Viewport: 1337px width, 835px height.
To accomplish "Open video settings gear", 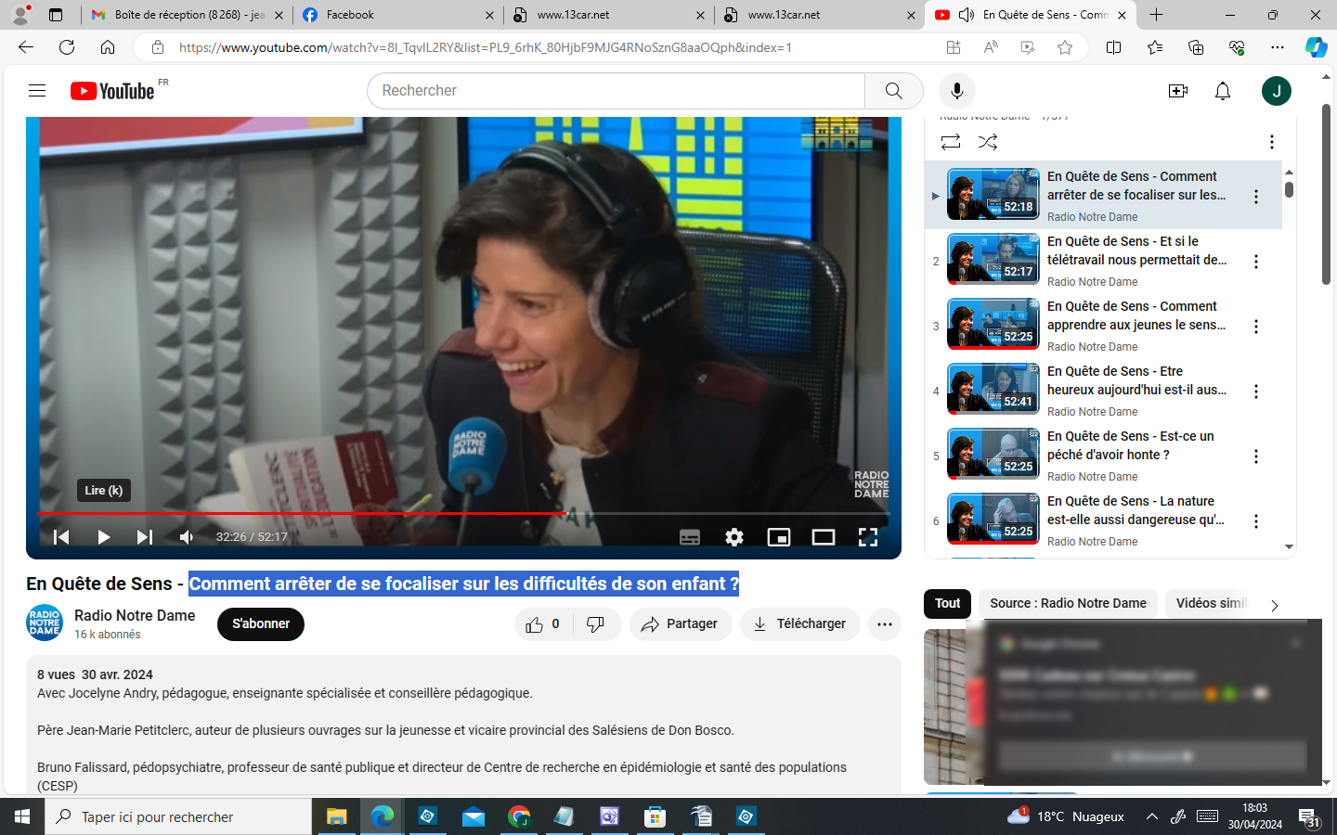I will click(x=734, y=537).
